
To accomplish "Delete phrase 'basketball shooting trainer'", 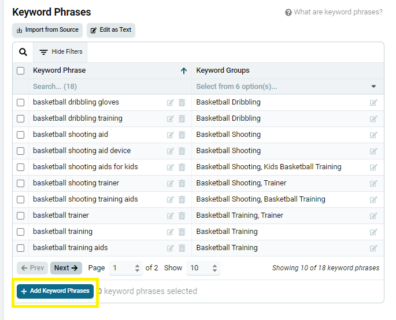I will (182, 183).
